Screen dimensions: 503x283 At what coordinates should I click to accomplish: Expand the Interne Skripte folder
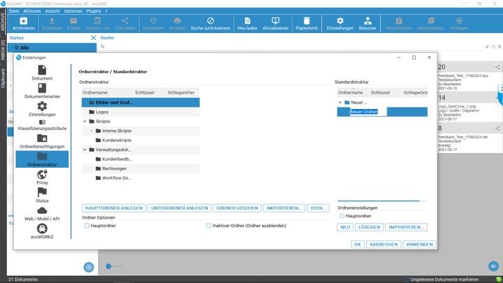coord(92,131)
